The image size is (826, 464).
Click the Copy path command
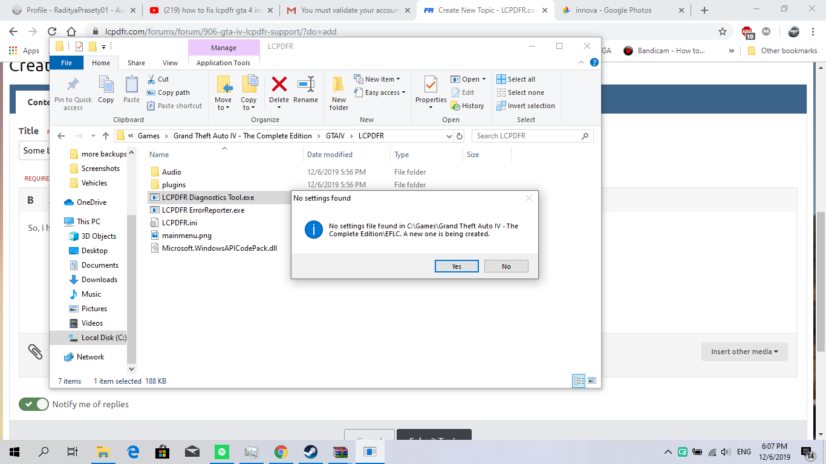pos(169,92)
